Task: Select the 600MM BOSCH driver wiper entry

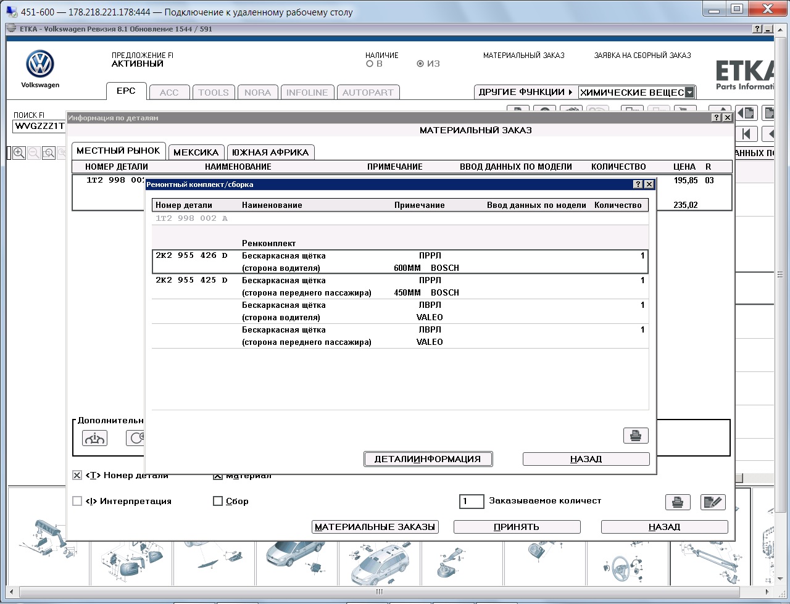Action: [426, 268]
